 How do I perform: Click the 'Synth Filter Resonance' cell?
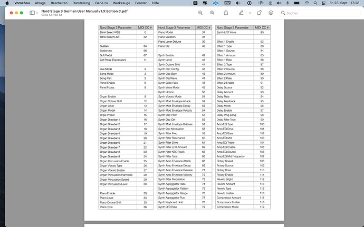[176, 138]
